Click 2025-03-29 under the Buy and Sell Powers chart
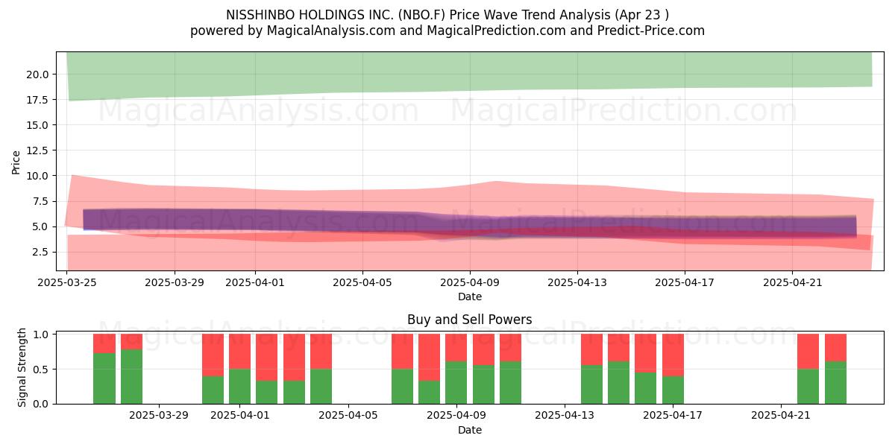895x447 pixels. (x=159, y=416)
